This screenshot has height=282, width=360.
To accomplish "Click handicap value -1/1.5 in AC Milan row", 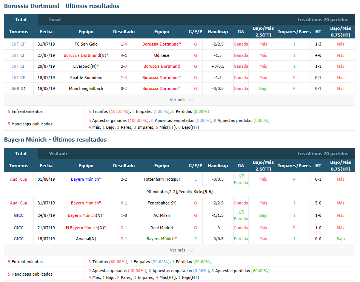I will (x=218, y=215).
